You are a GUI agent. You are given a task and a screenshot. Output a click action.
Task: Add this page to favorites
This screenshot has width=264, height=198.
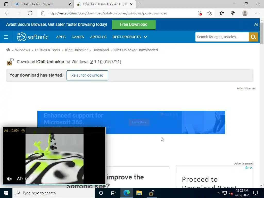click(x=209, y=13)
